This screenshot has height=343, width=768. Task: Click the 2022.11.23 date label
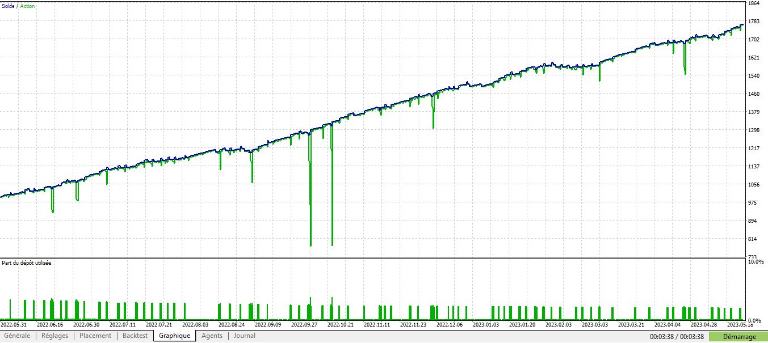[x=413, y=325]
